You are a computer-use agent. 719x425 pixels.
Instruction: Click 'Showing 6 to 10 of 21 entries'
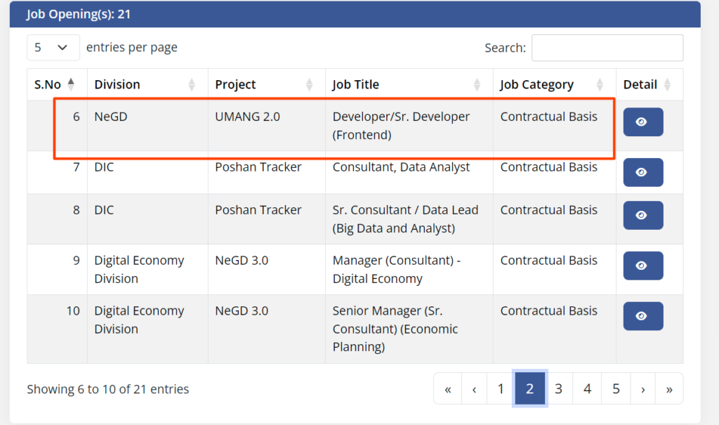(107, 389)
